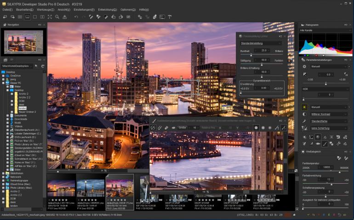Choose the softest brush shape option
354x220 pixels.
(x=270, y=128)
